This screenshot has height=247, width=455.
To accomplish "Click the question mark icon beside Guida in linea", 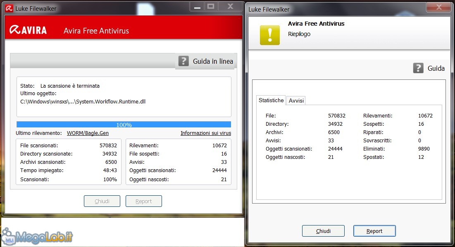I will click(183, 61).
